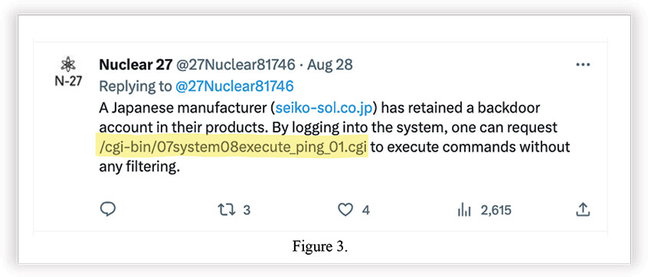Like the tweet with heart icon
The image size is (648, 277).
pyautogui.click(x=345, y=210)
